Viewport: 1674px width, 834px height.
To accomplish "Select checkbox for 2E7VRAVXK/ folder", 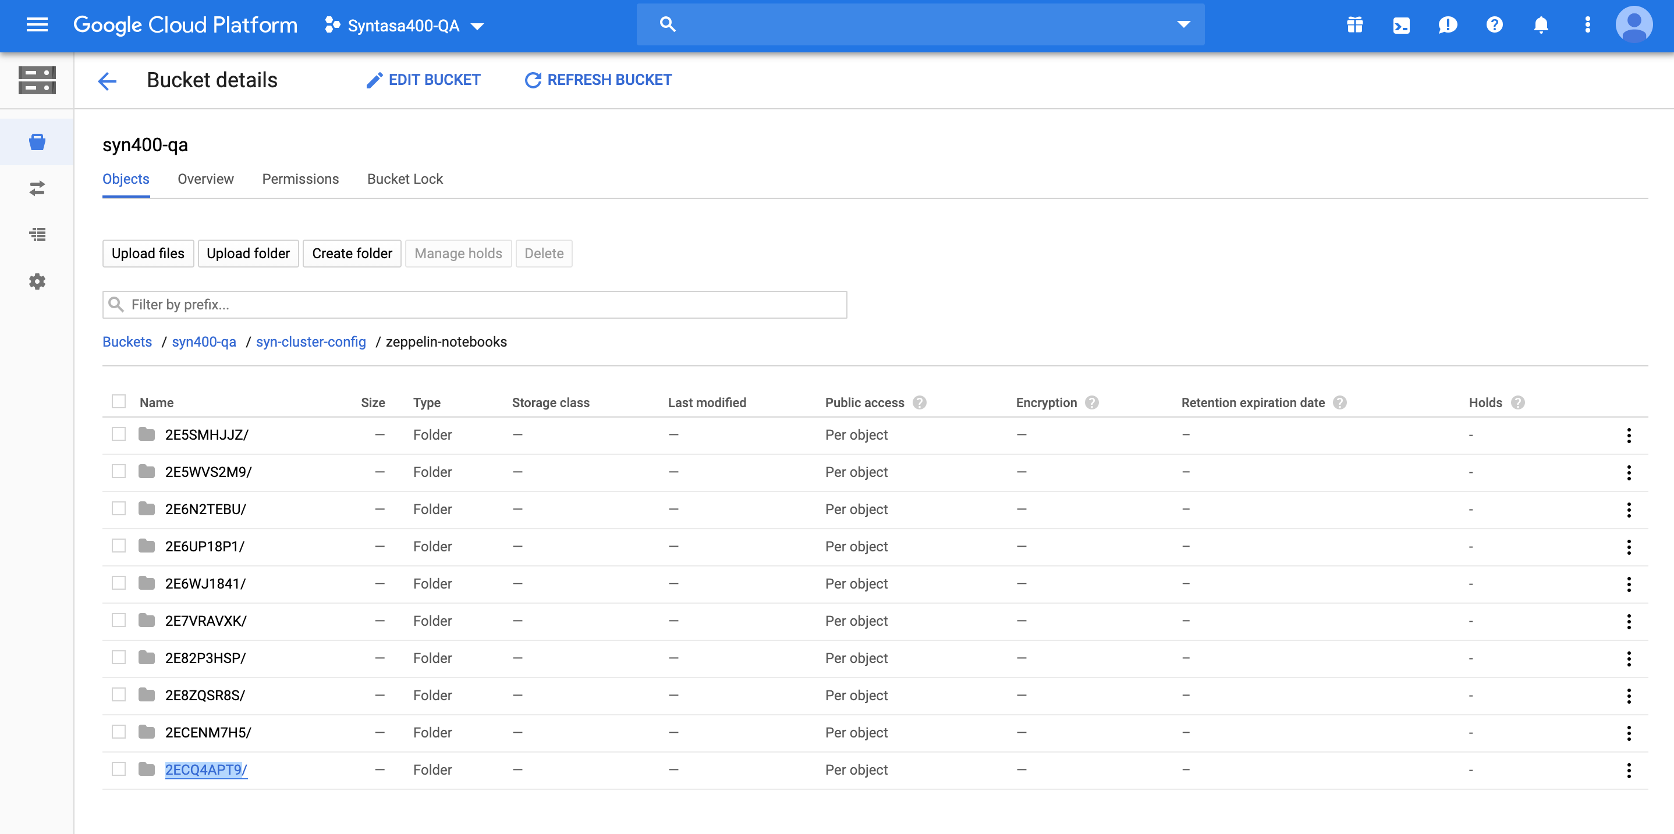I will click(118, 621).
